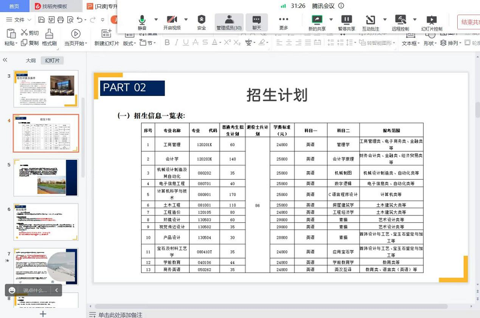Open the chat (聊天) panel
The height and width of the screenshot is (318, 480).
tap(257, 22)
